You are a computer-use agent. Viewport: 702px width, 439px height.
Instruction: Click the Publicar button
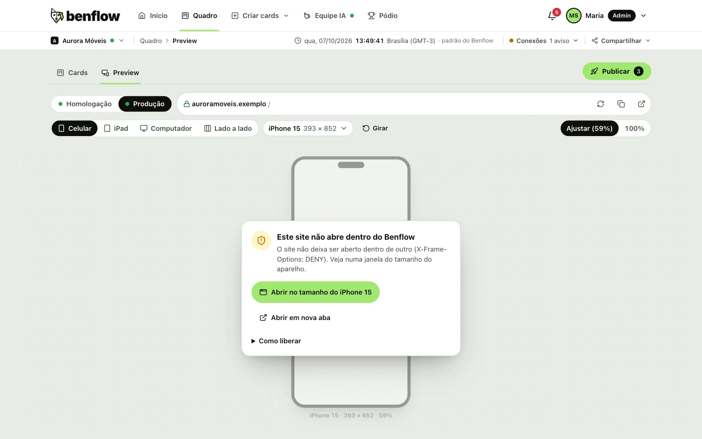[616, 71]
